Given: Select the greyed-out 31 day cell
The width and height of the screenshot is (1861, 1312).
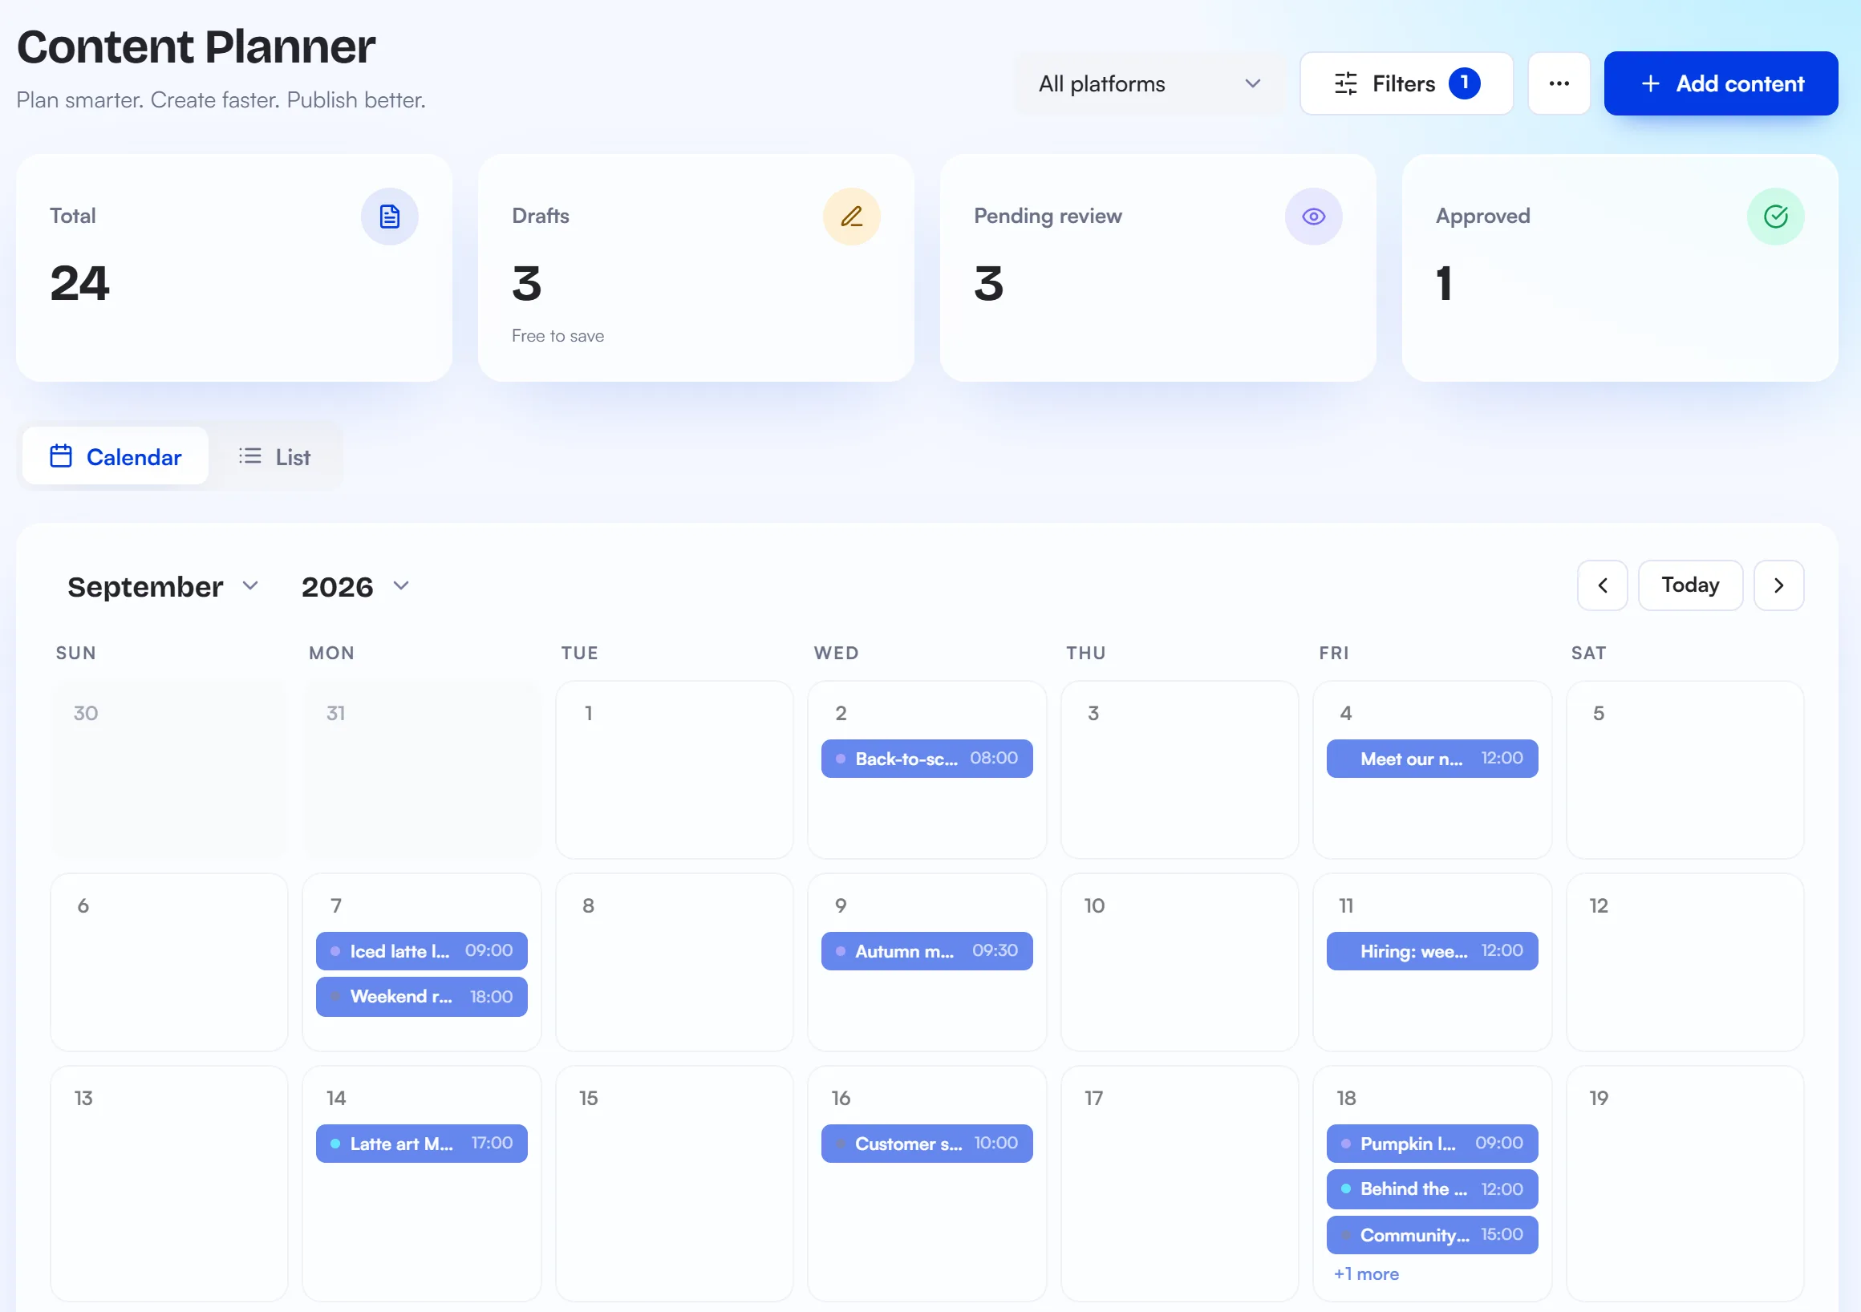Looking at the screenshot, I should click(x=421, y=769).
